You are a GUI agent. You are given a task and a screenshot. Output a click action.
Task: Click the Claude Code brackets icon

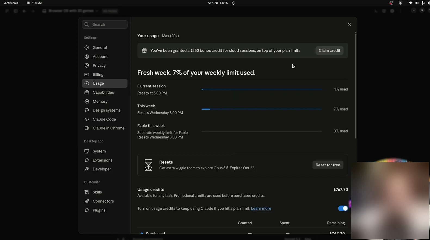pos(87,119)
